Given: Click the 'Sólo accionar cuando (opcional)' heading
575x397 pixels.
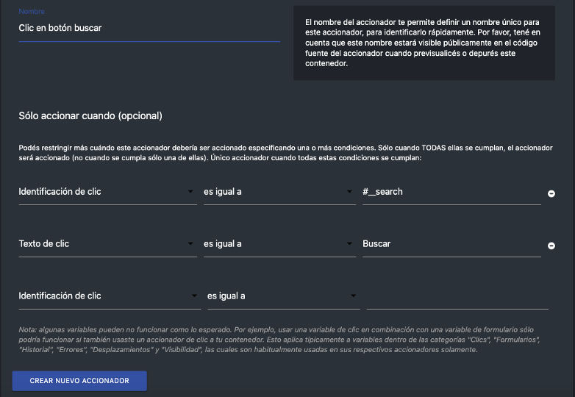Looking at the screenshot, I should 90,116.
